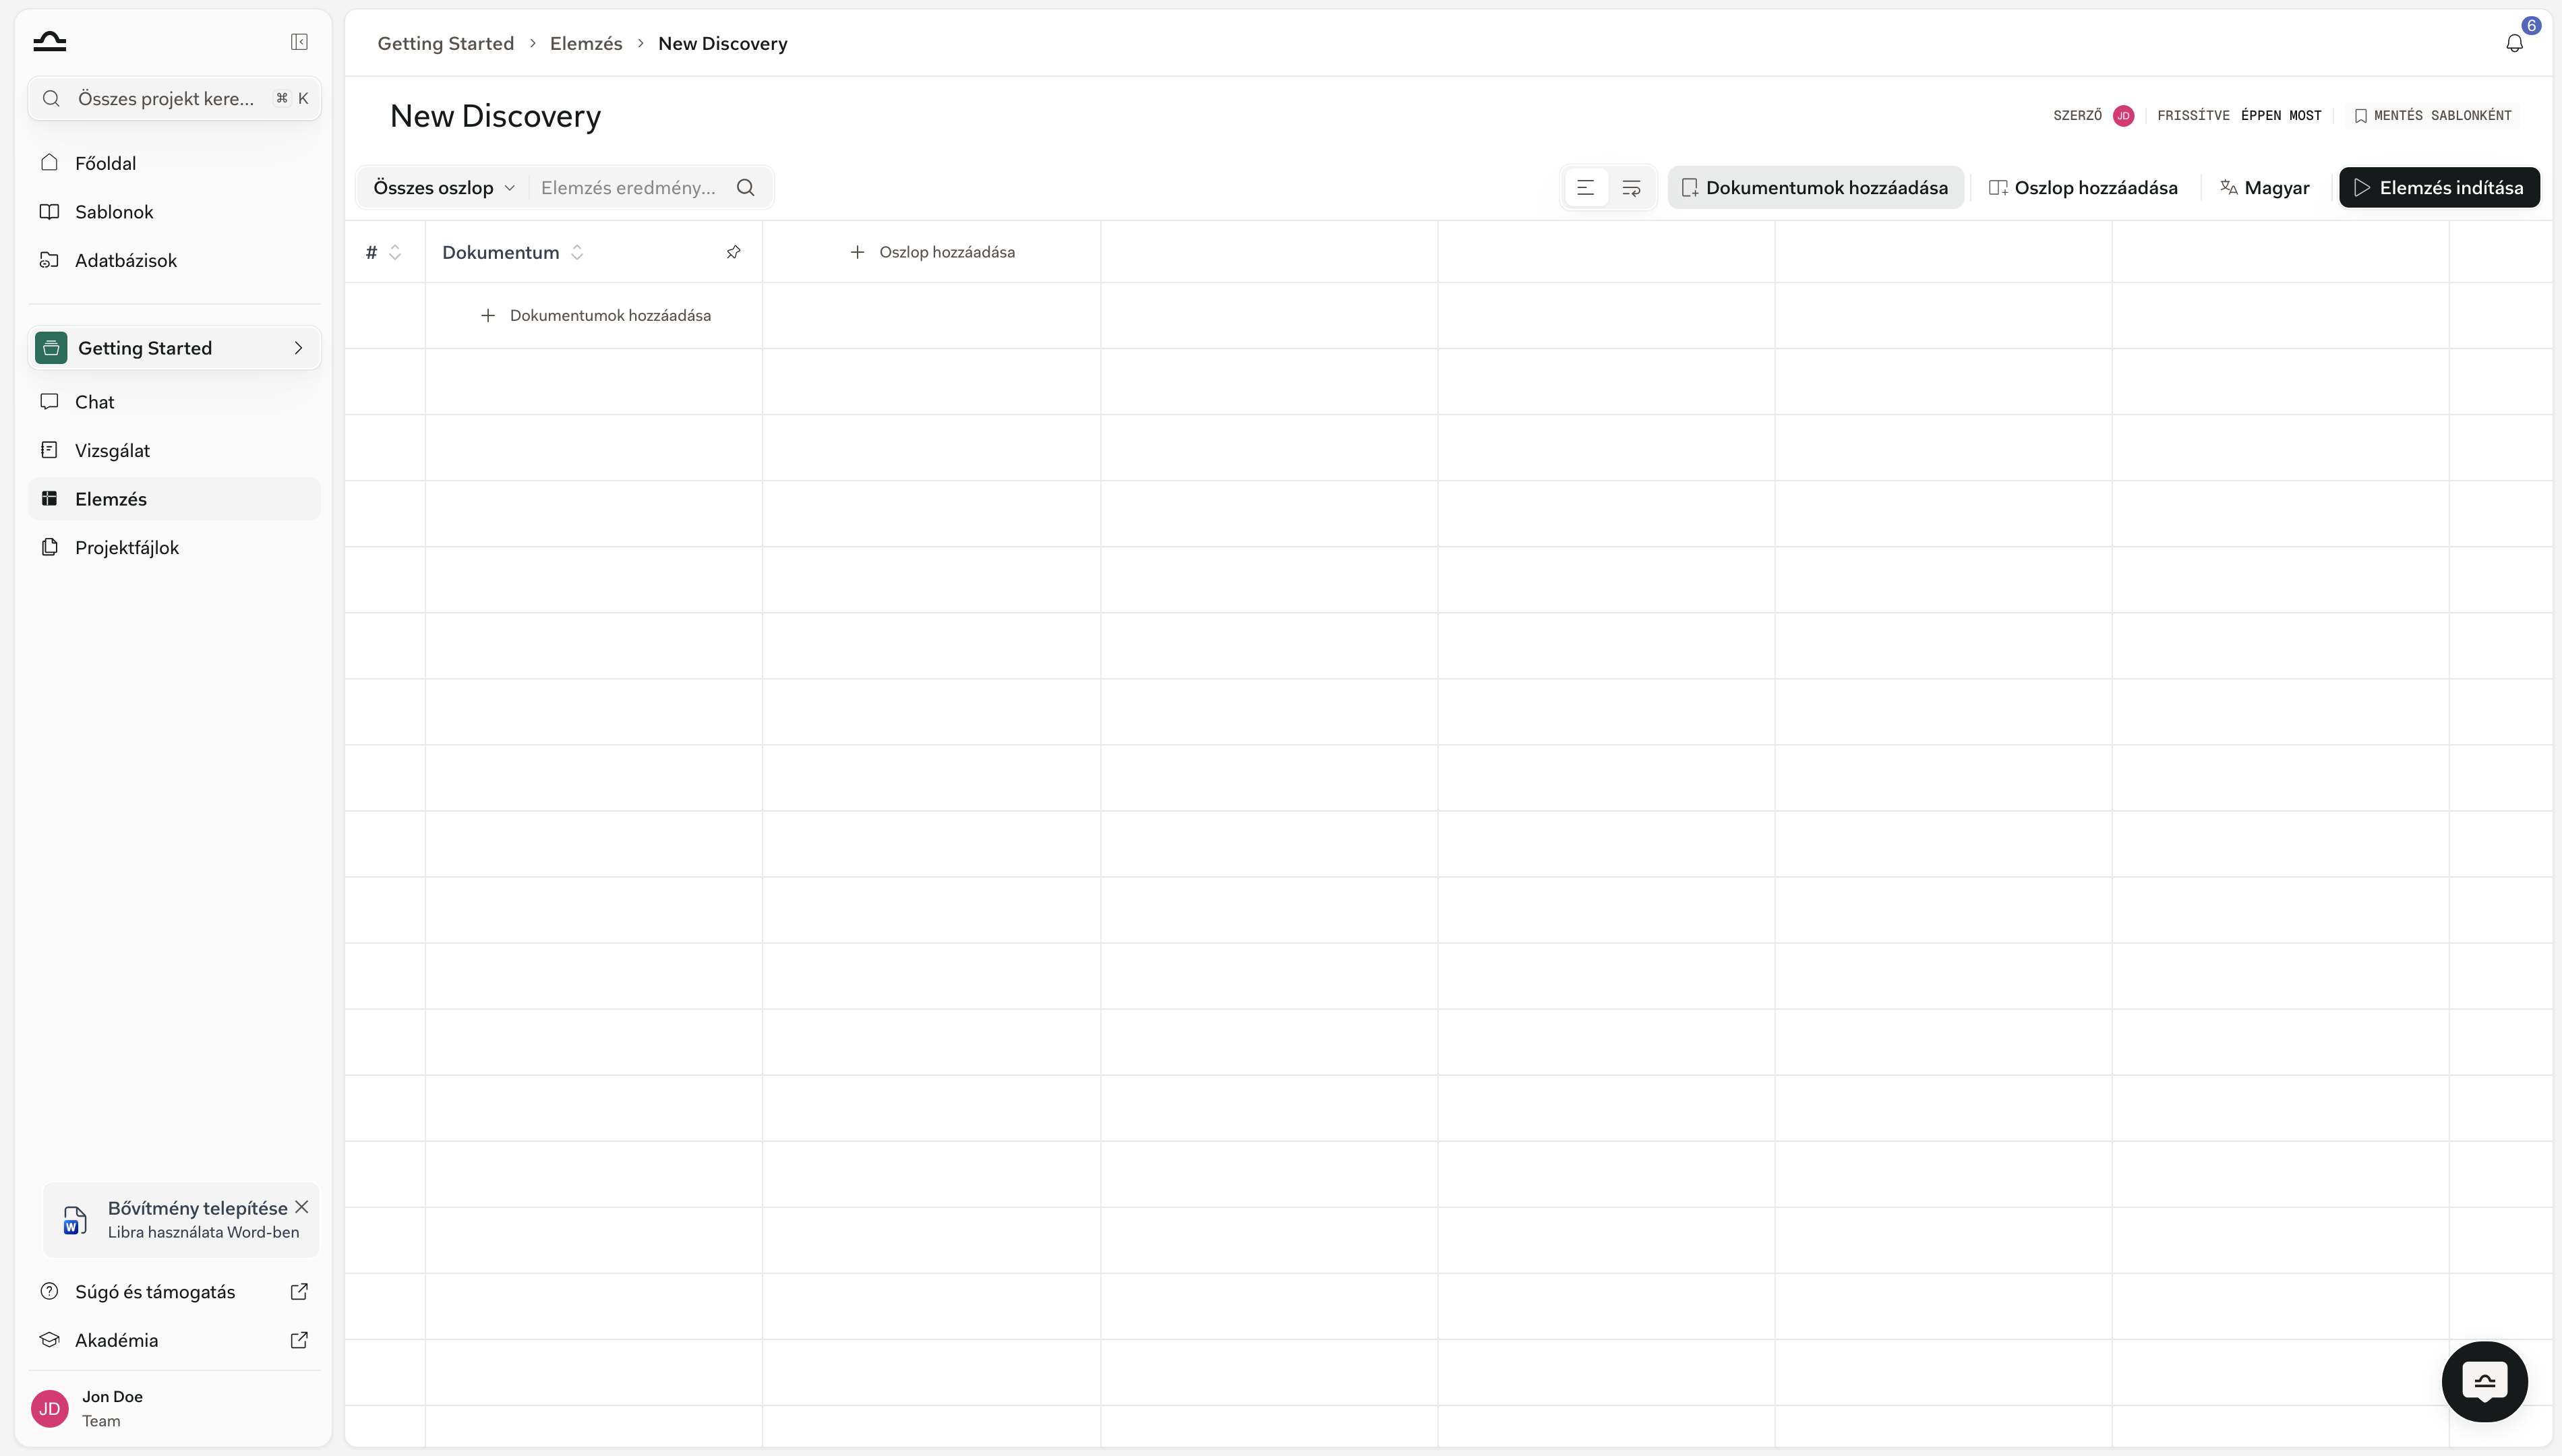Open Adatbázisok in sidebar
The width and height of the screenshot is (2562, 1456).
click(x=174, y=260)
